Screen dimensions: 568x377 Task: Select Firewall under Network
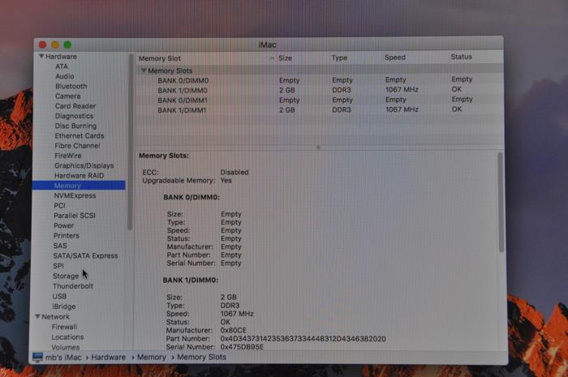click(x=64, y=327)
